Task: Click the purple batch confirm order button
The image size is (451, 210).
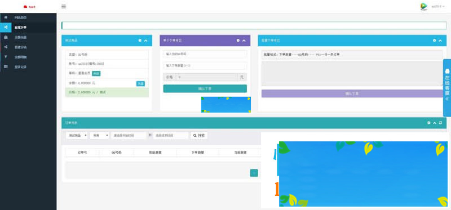Action: tap(352, 93)
